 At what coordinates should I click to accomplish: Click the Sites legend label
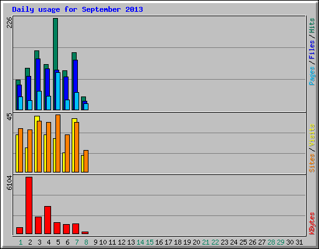[312, 163]
